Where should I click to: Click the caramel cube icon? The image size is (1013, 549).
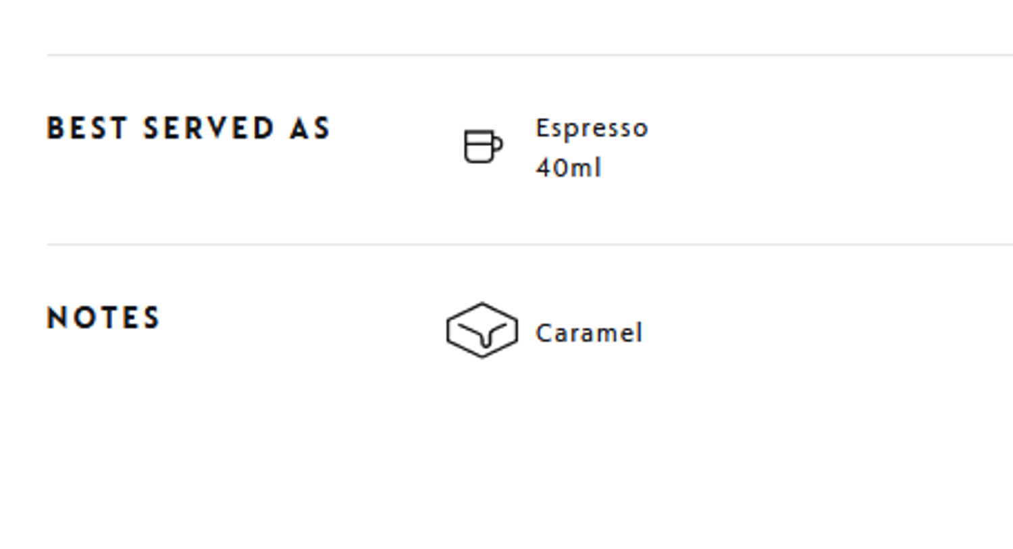482,330
